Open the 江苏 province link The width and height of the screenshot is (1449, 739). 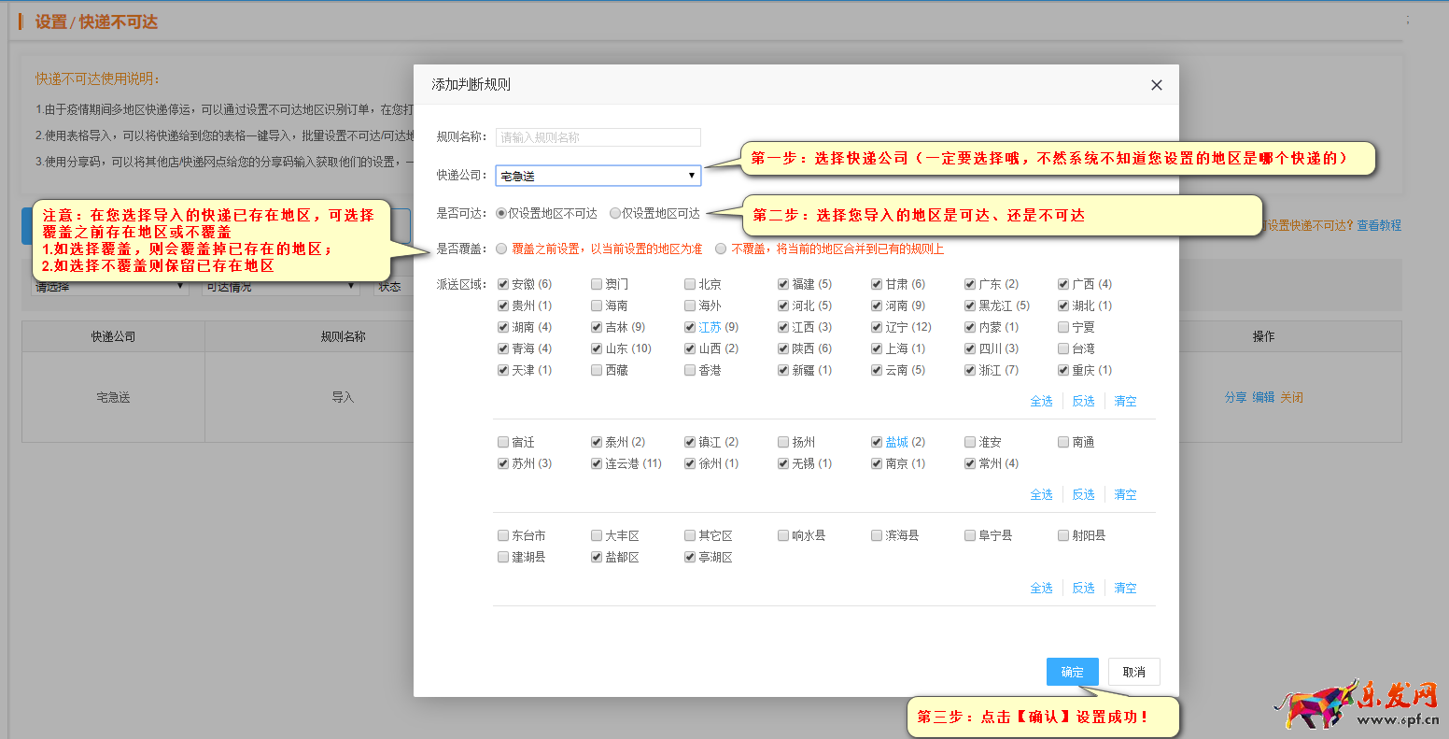point(710,327)
